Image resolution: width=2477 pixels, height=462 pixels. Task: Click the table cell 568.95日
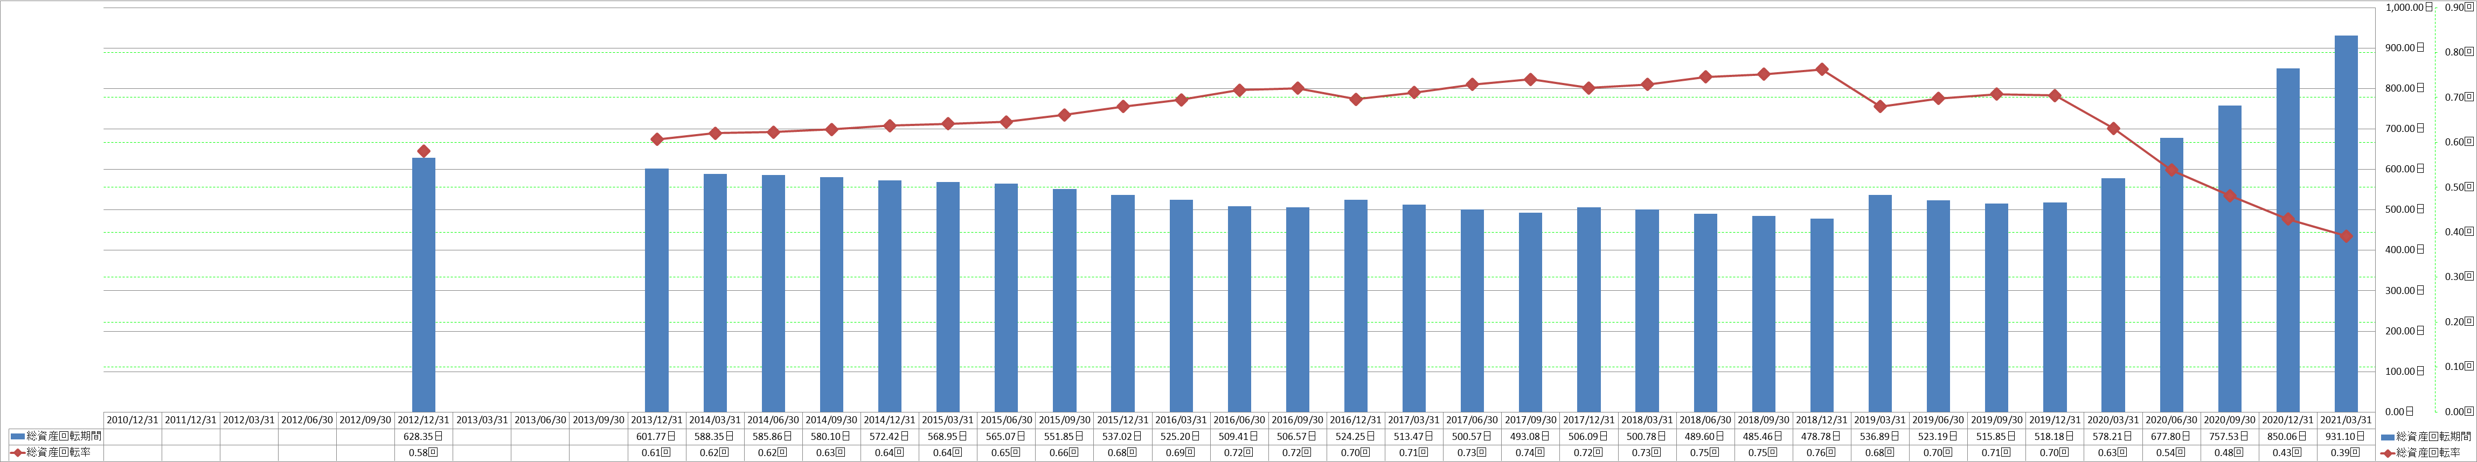[948, 436]
